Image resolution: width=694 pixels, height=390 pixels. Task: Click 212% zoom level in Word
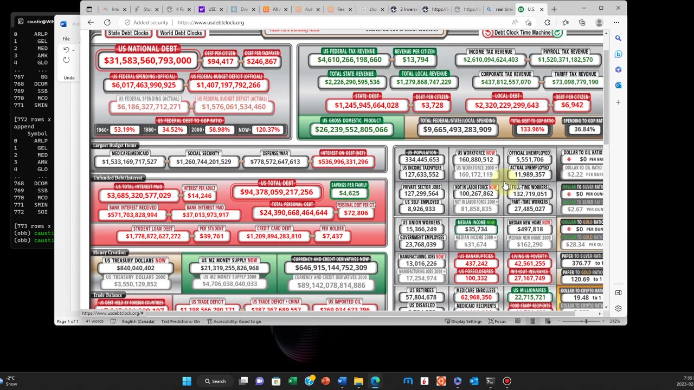coord(615,321)
